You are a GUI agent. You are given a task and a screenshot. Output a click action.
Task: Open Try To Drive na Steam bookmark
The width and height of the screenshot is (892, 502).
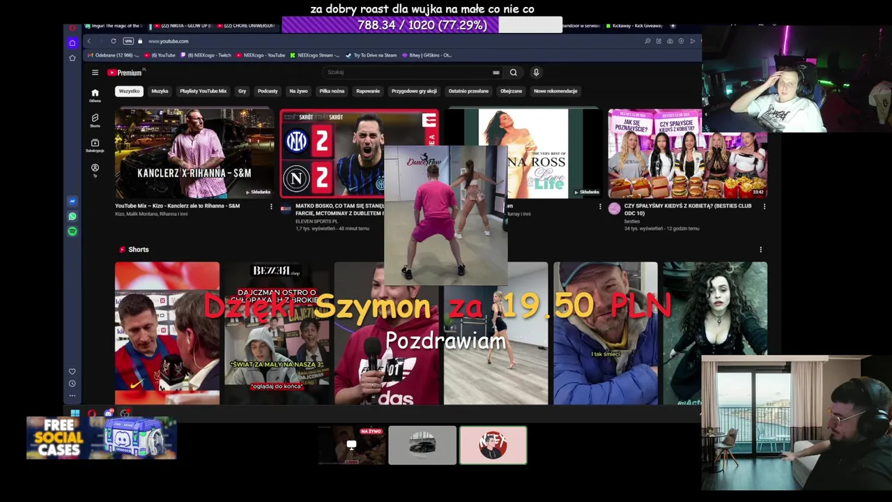[371, 55]
